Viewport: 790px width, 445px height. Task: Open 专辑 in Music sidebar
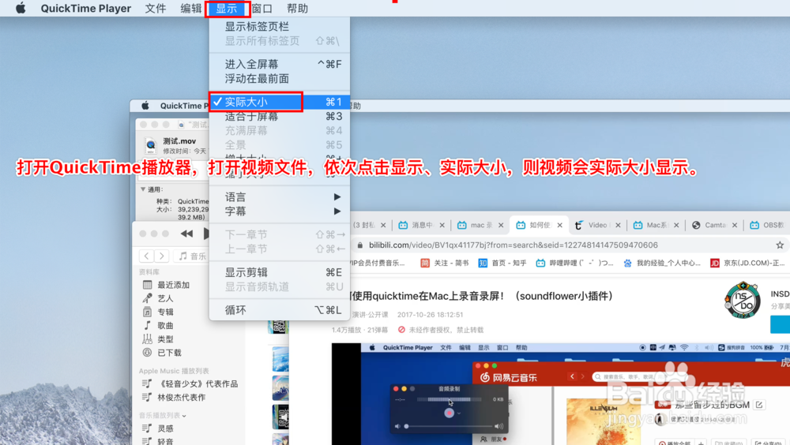tap(165, 312)
